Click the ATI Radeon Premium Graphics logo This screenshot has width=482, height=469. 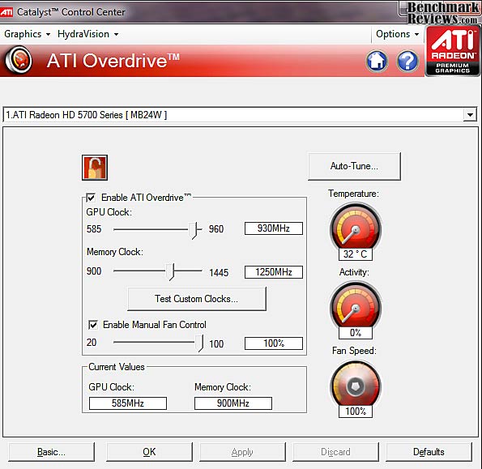tap(453, 51)
